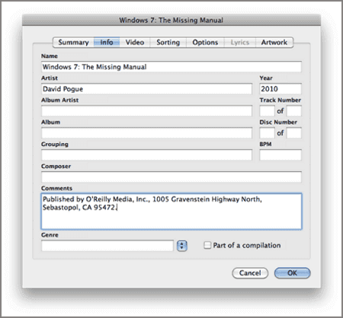The image size is (343, 318).
Task: Click the Cancel button
Action: 250,273
